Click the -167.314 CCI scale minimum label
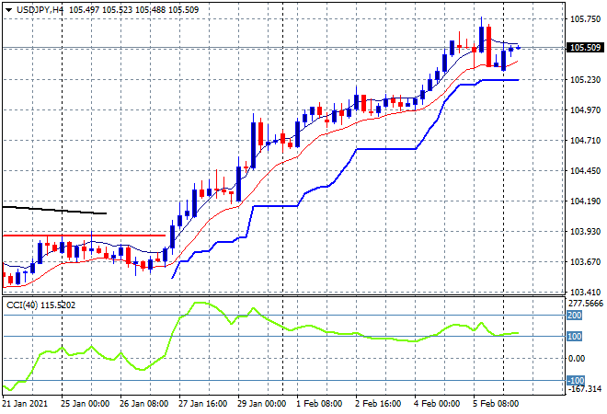 pos(584,388)
